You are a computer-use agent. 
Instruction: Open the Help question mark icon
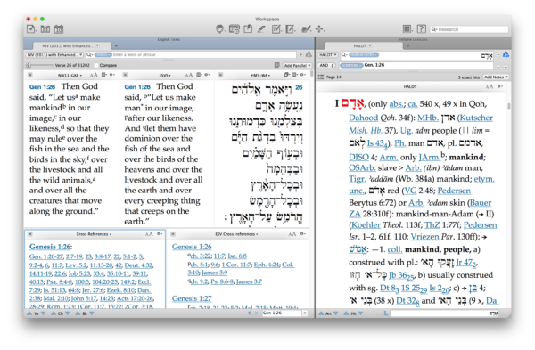[422, 29]
